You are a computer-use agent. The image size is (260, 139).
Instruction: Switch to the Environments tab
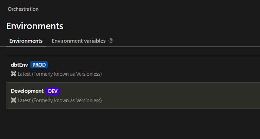click(26, 41)
